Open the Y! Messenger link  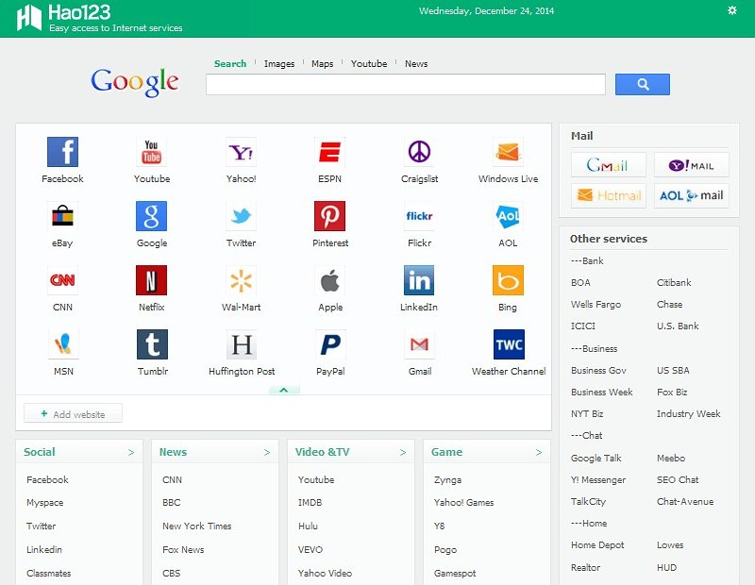tap(598, 479)
